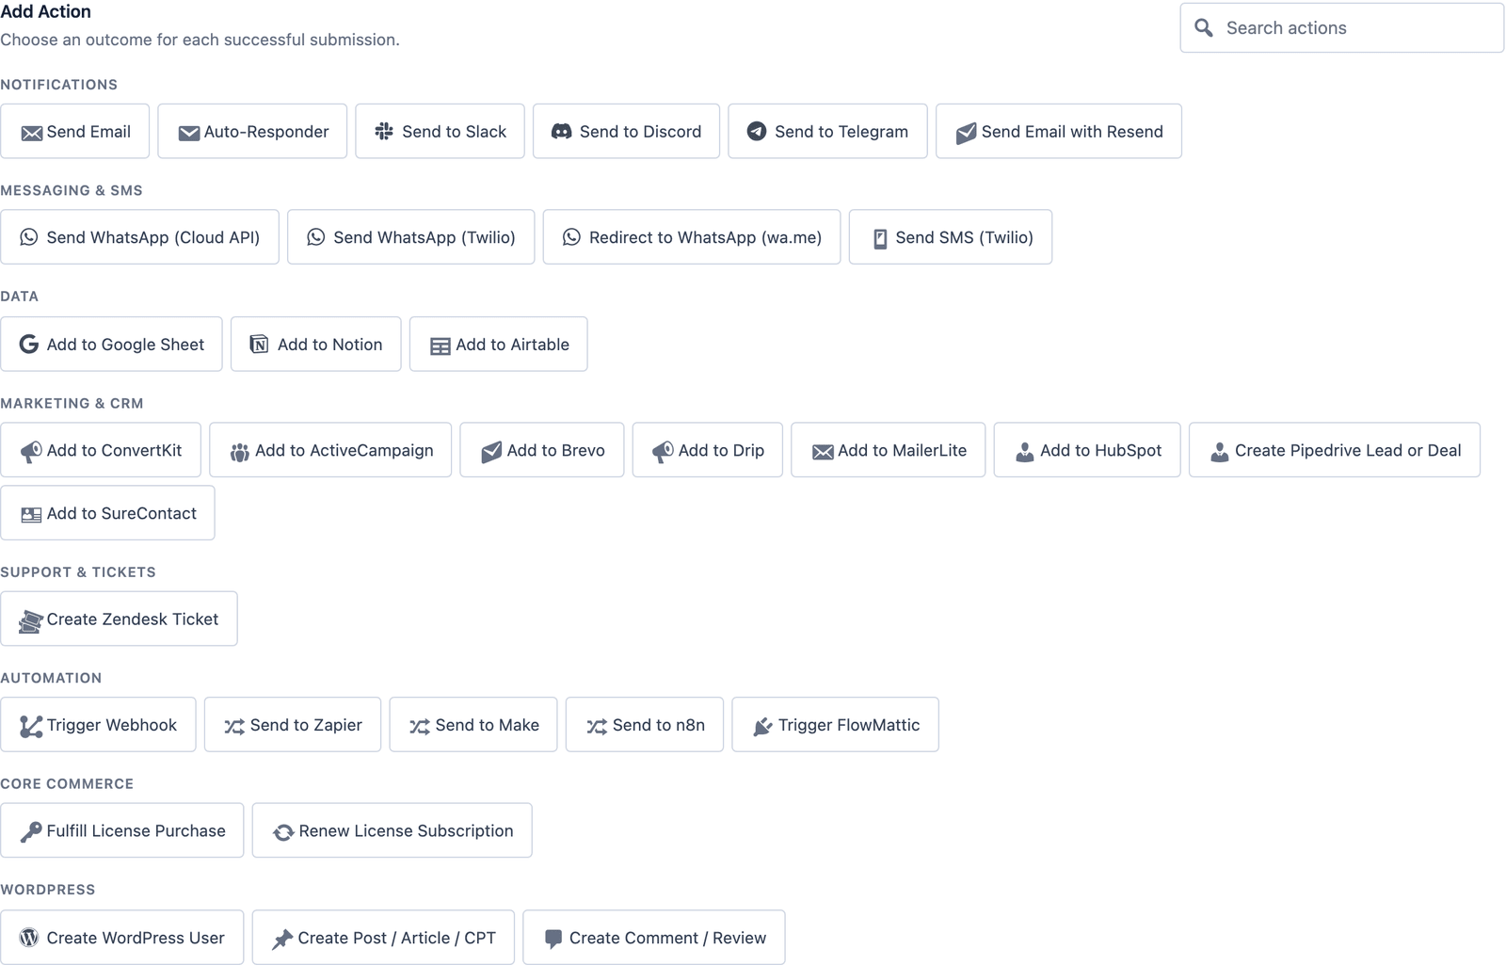
Task: Focus the Search actions field
Action: click(x=1342, y=28)
